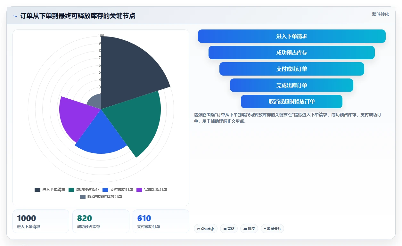Viewport: 402px width, 246px height.
Task: Select the 表格 tag chip
Action: pyautogui.click(x=229, y=229)
